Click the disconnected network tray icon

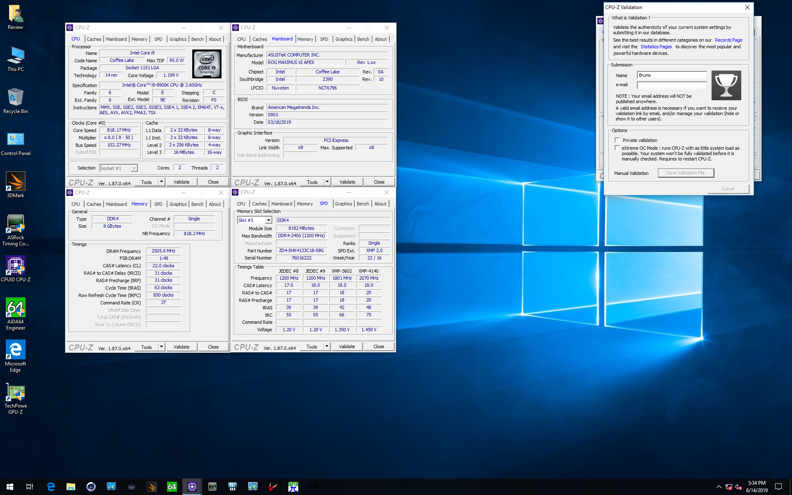tap(729, 487)
